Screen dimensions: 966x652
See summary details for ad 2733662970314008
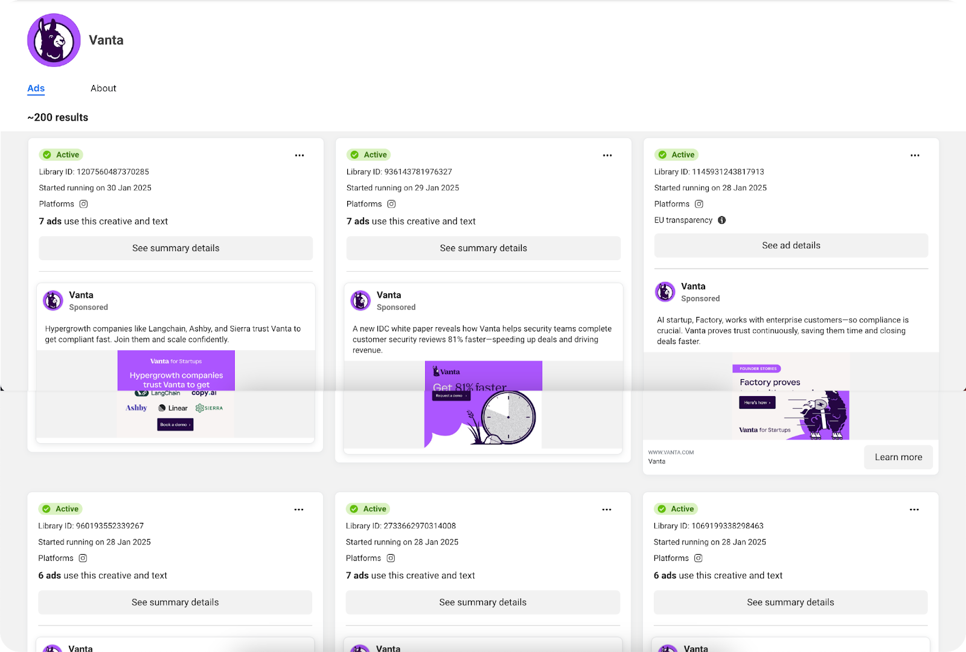pos(483,602)
